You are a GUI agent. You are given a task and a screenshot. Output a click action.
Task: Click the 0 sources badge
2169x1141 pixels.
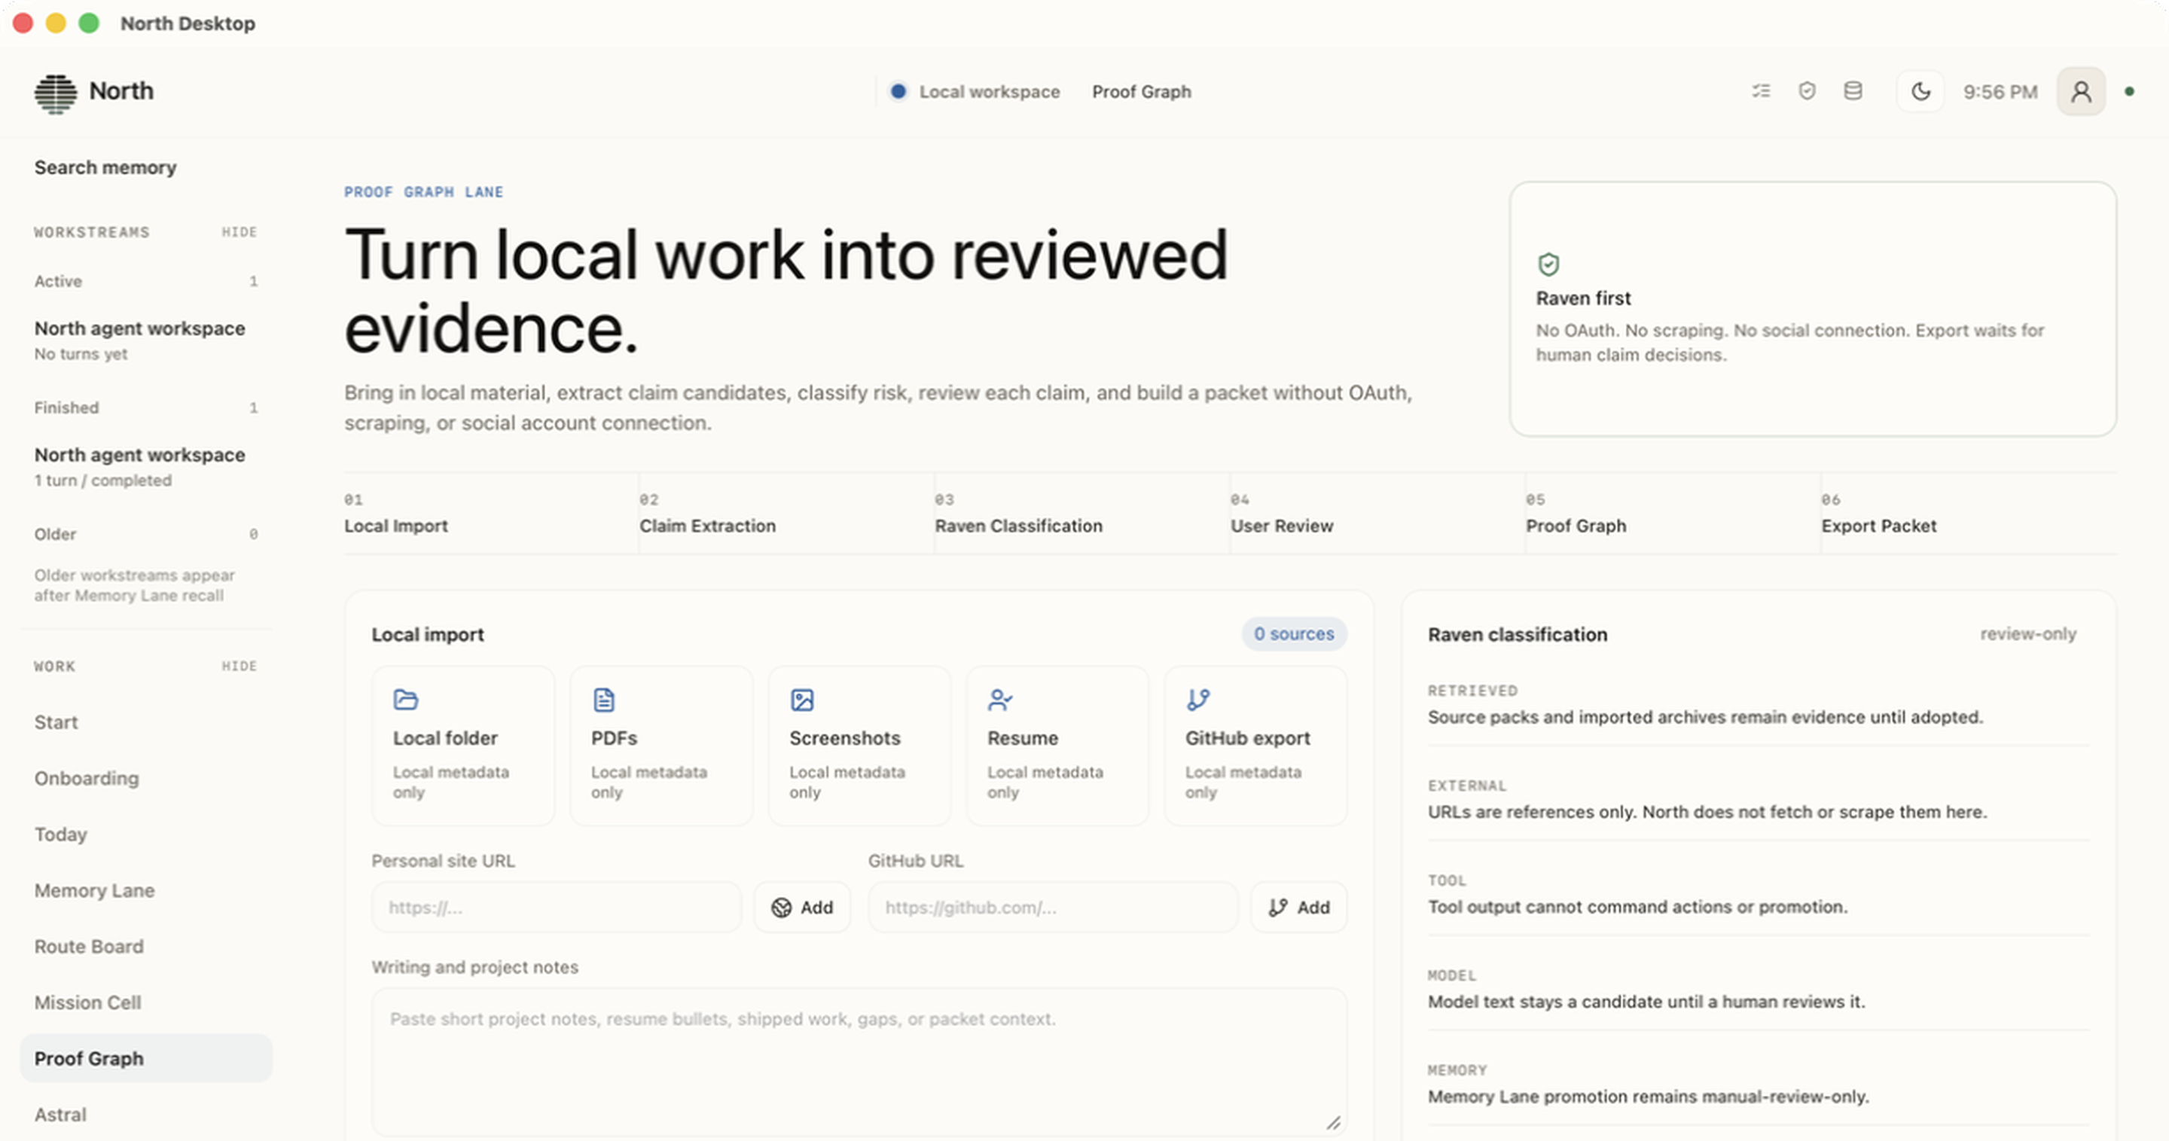click(1293, 633)
